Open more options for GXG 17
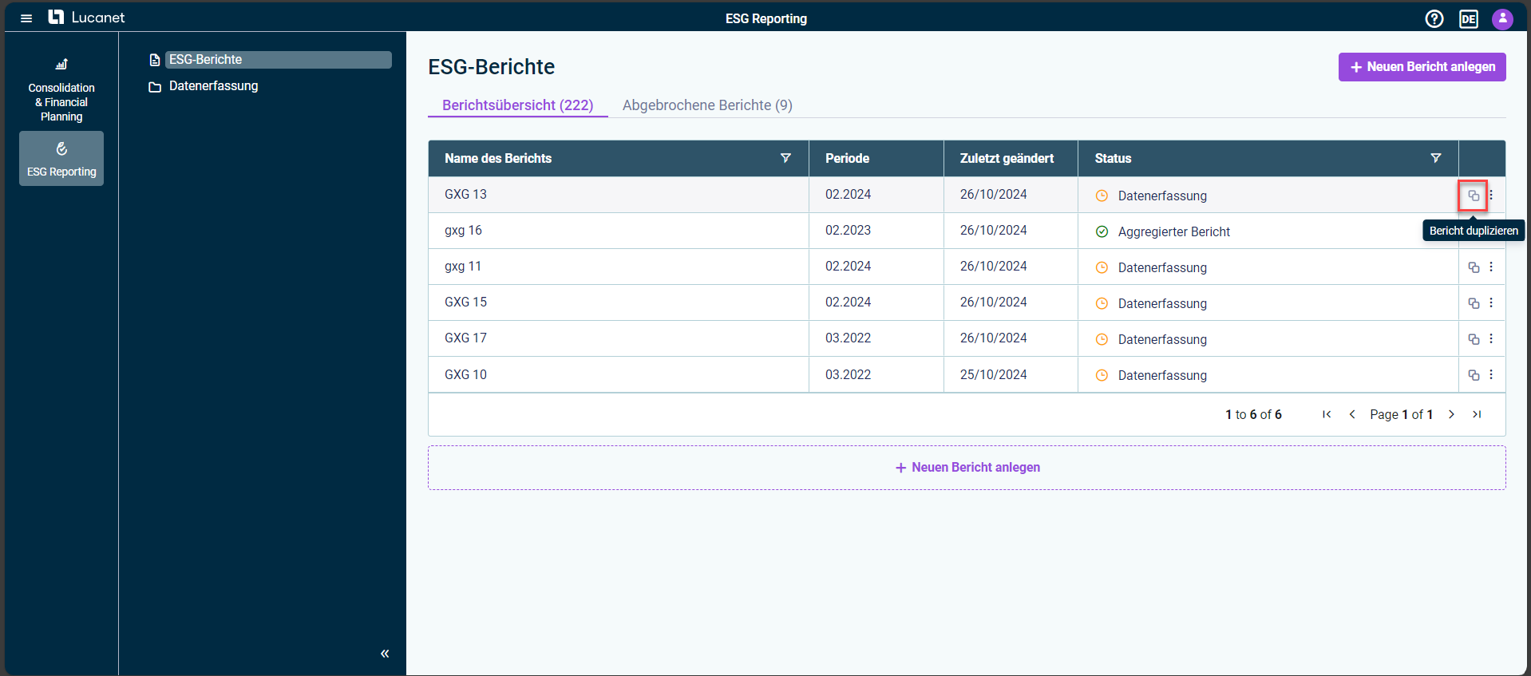Viewport: 1531px width, 676px height. (x=1491, y=338)
